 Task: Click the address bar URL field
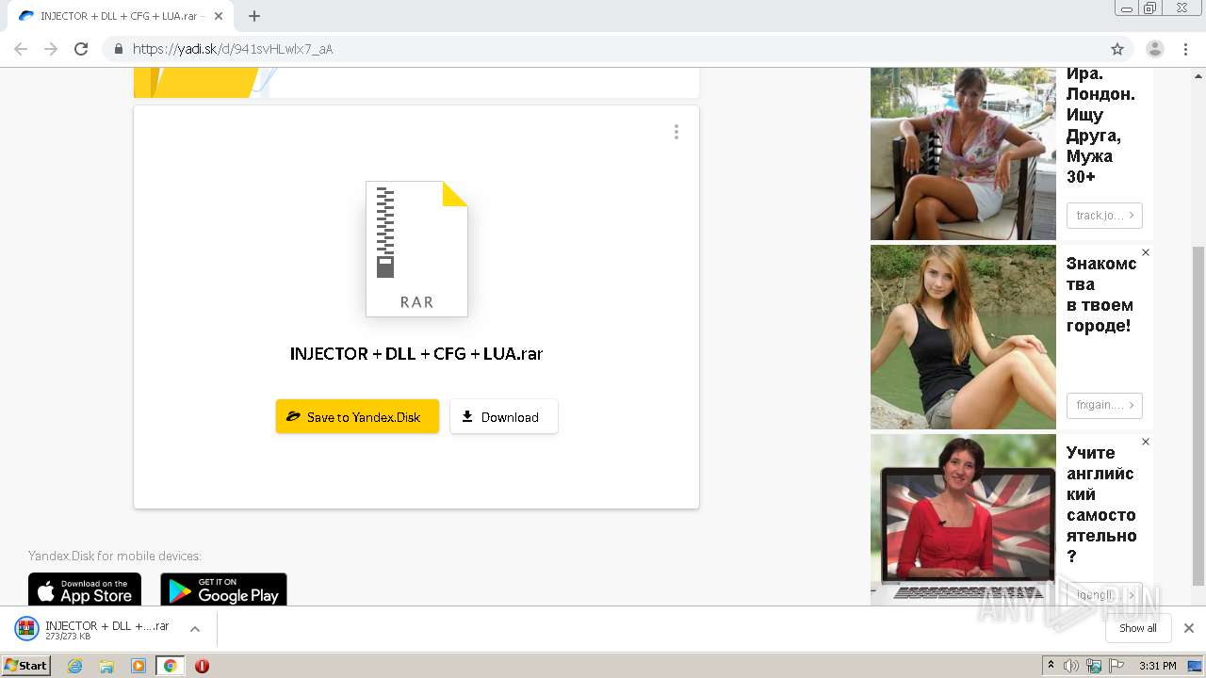[603, 49]
